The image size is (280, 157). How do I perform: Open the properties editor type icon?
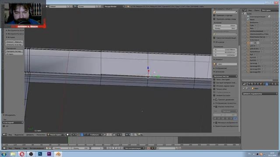(x=245, y=84)
